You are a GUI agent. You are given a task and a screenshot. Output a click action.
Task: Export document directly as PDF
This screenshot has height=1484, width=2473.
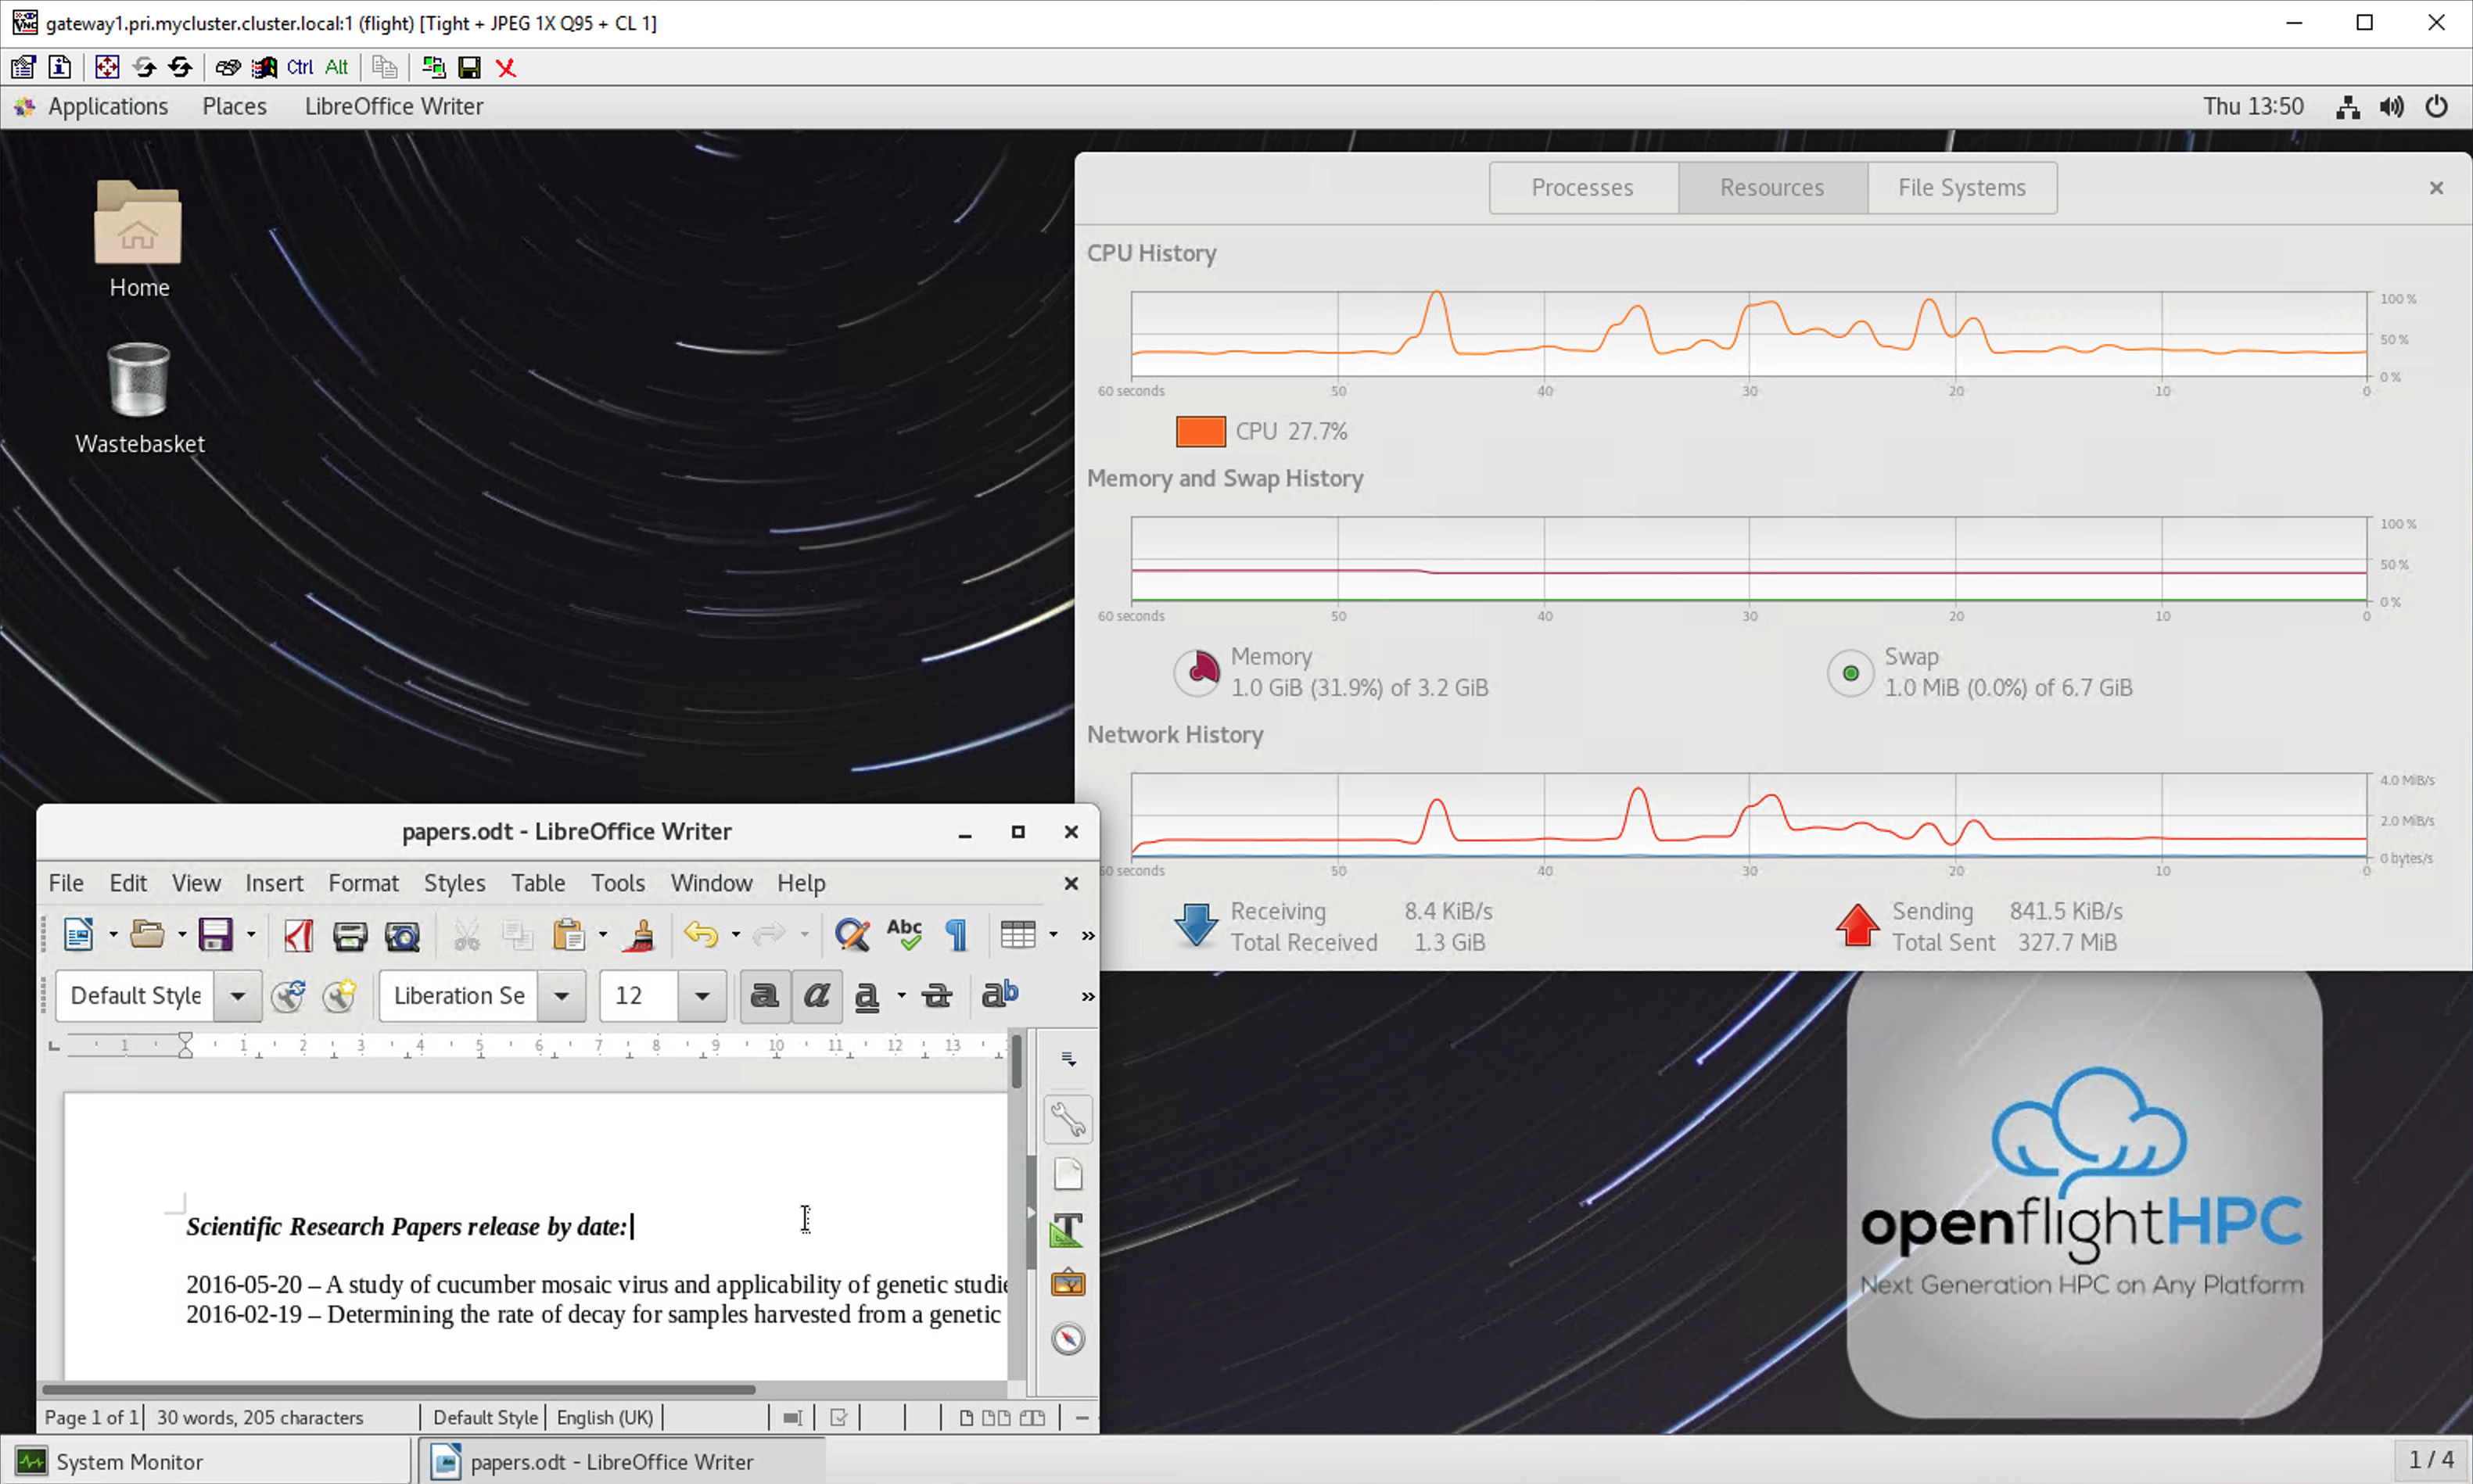(298, 935)
